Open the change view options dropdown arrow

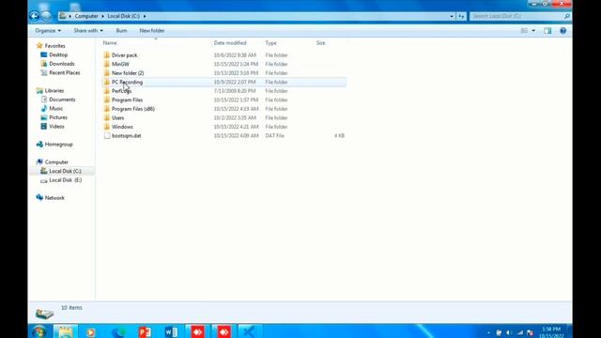[533, 31]
